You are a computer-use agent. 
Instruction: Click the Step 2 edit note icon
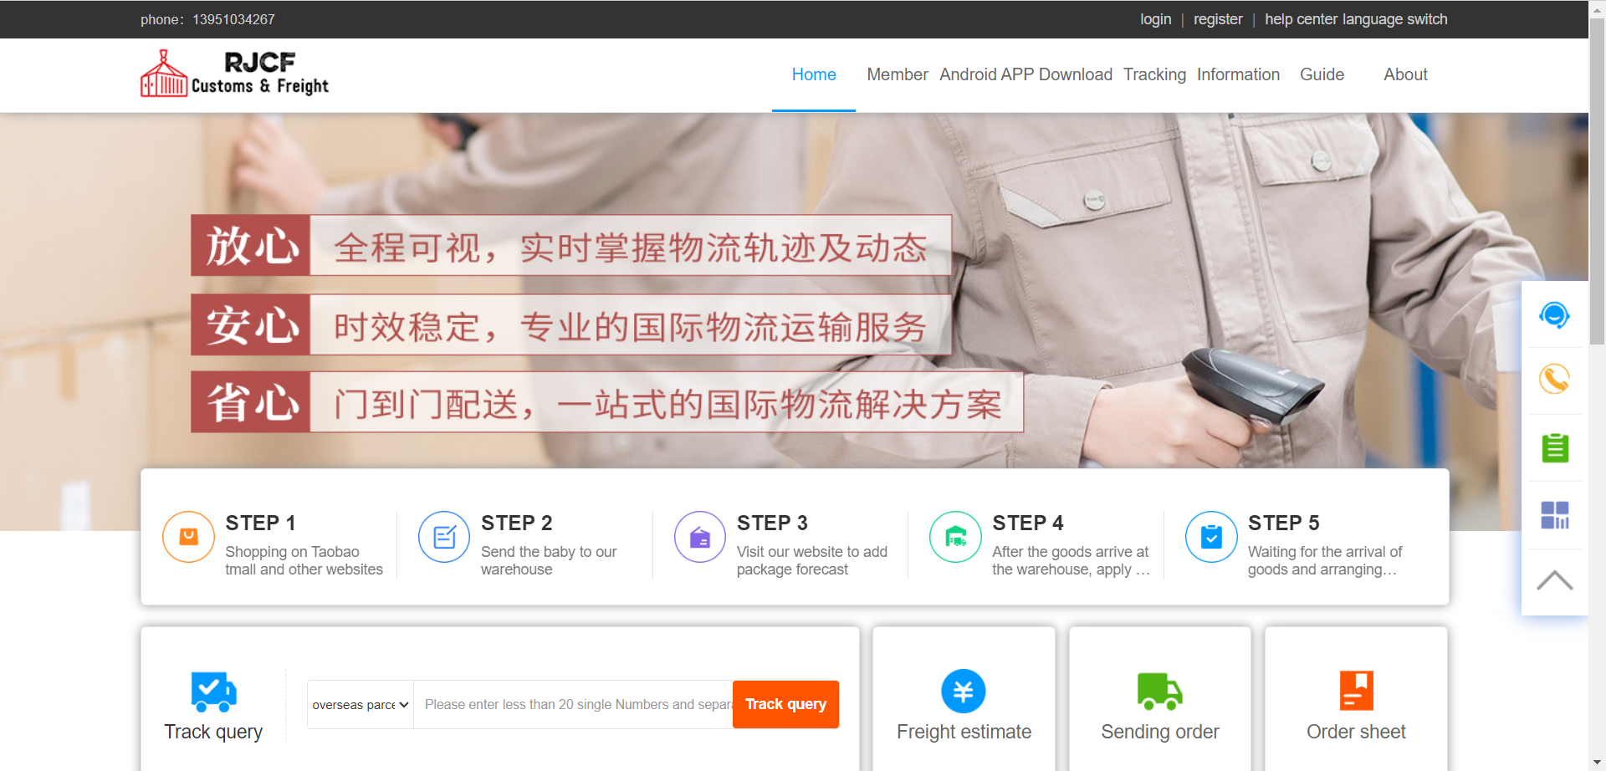coord(444,537)
